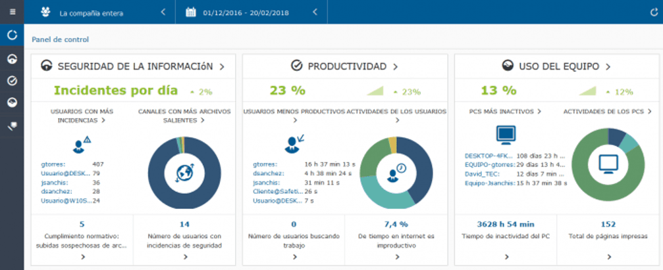663x270 pixels.
Task: Select user dsanchez in least productive list
Action: pyautogui.click(x=267, y=173)
